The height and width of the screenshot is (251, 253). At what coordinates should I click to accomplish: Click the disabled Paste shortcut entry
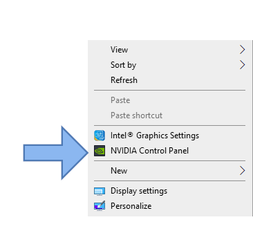(x=136, y=115)
